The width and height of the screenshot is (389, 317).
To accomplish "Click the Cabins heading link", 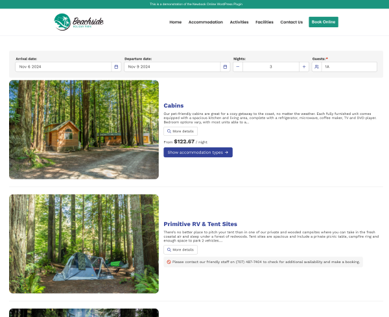I will (x=174, y=106).
